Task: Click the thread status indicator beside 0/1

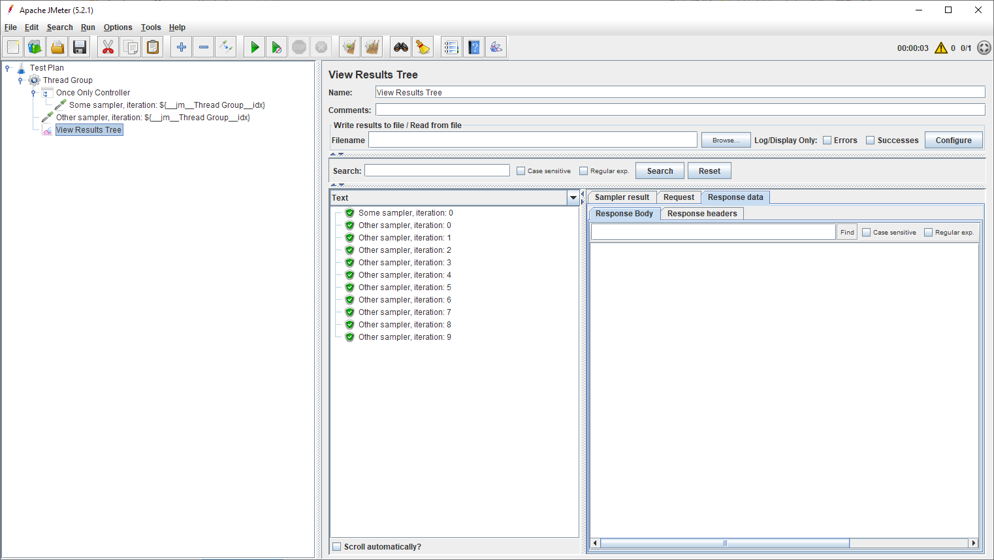Action: tap(984, 48)
